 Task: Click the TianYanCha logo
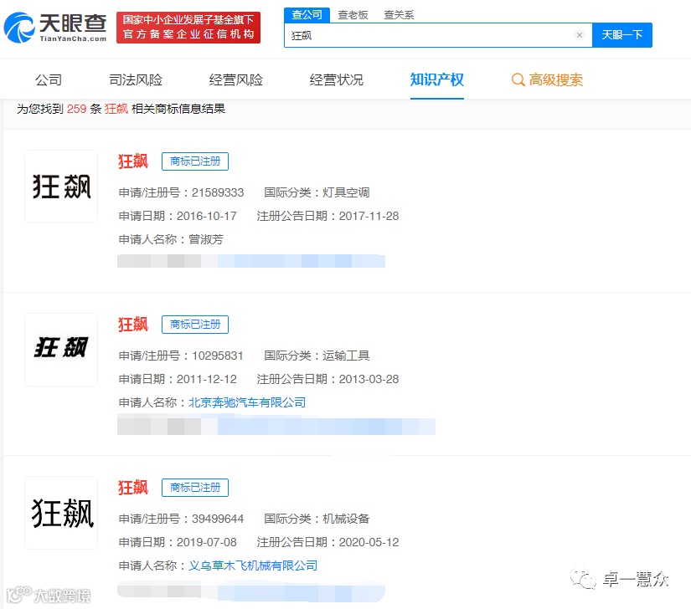tap(55, 28)
